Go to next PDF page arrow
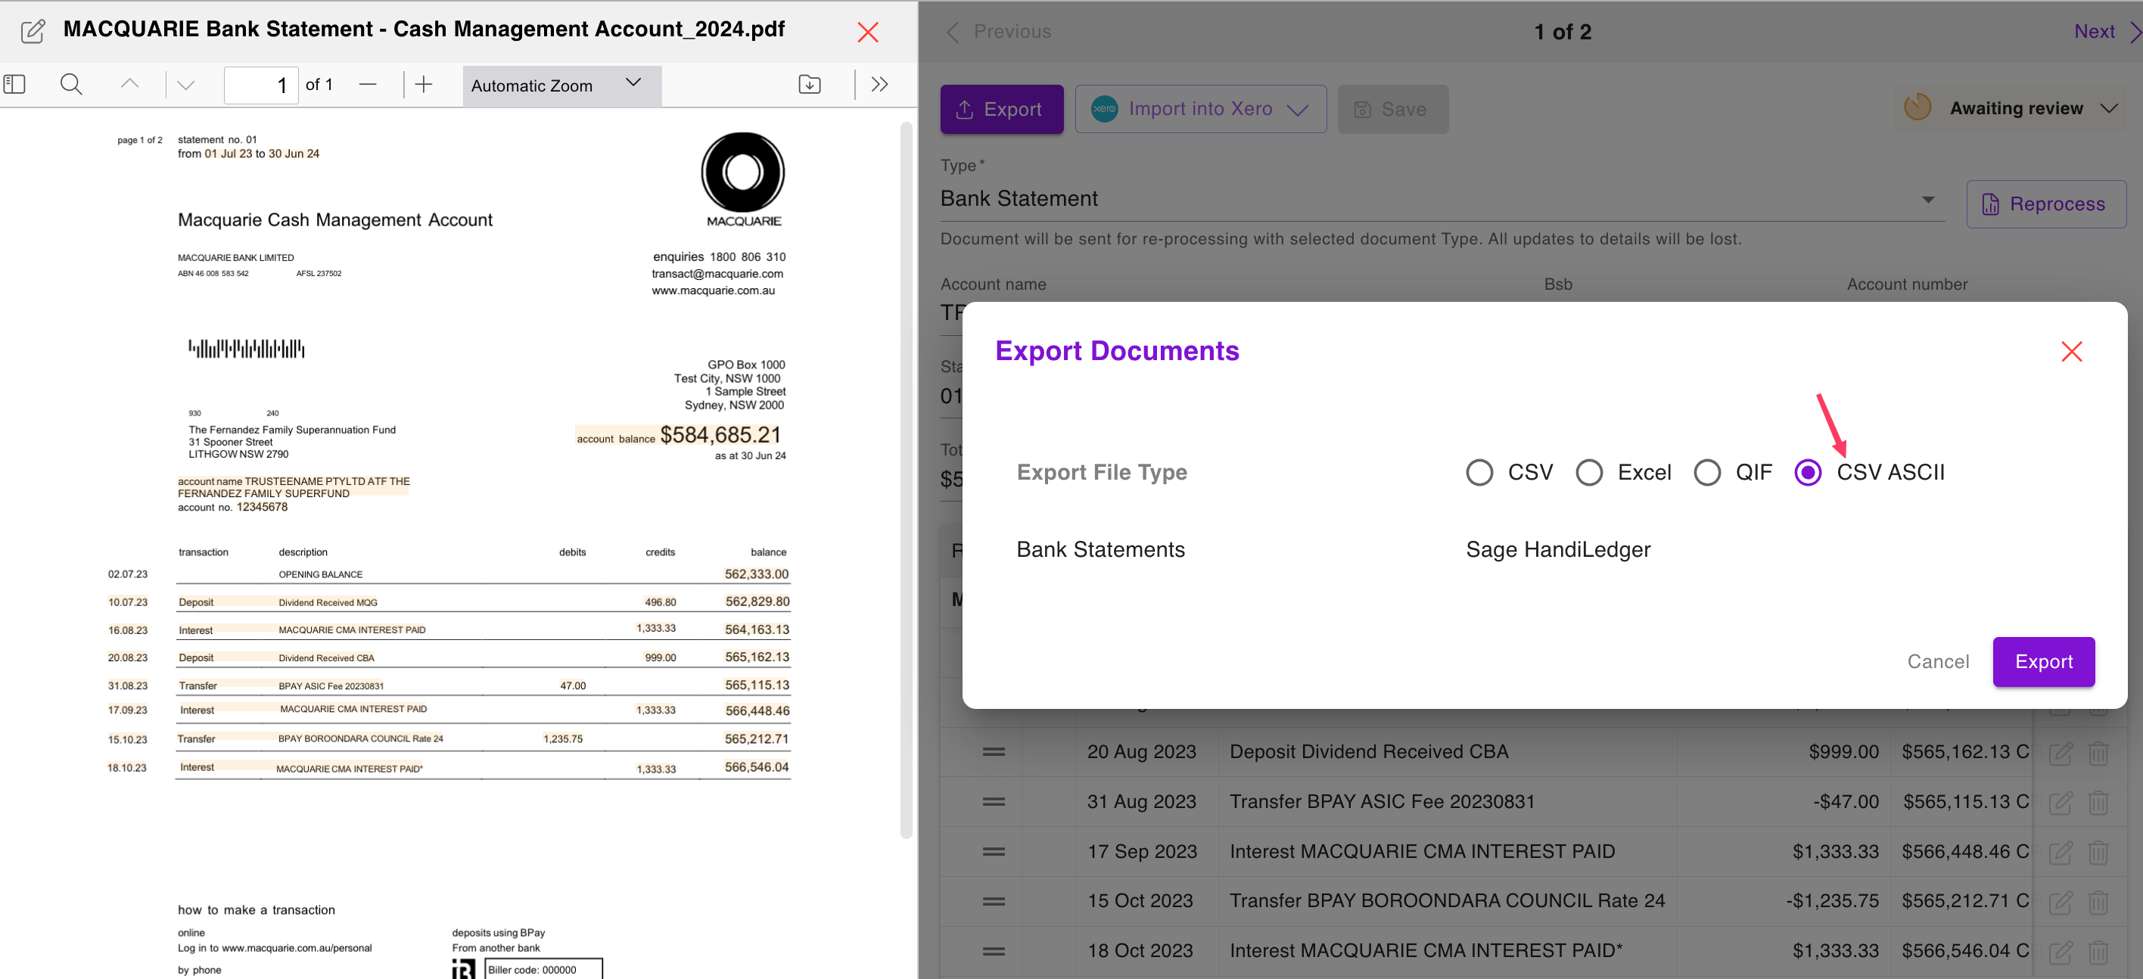Image resolution: width=2143 pixels, height=979 pixels. point(186,84)
